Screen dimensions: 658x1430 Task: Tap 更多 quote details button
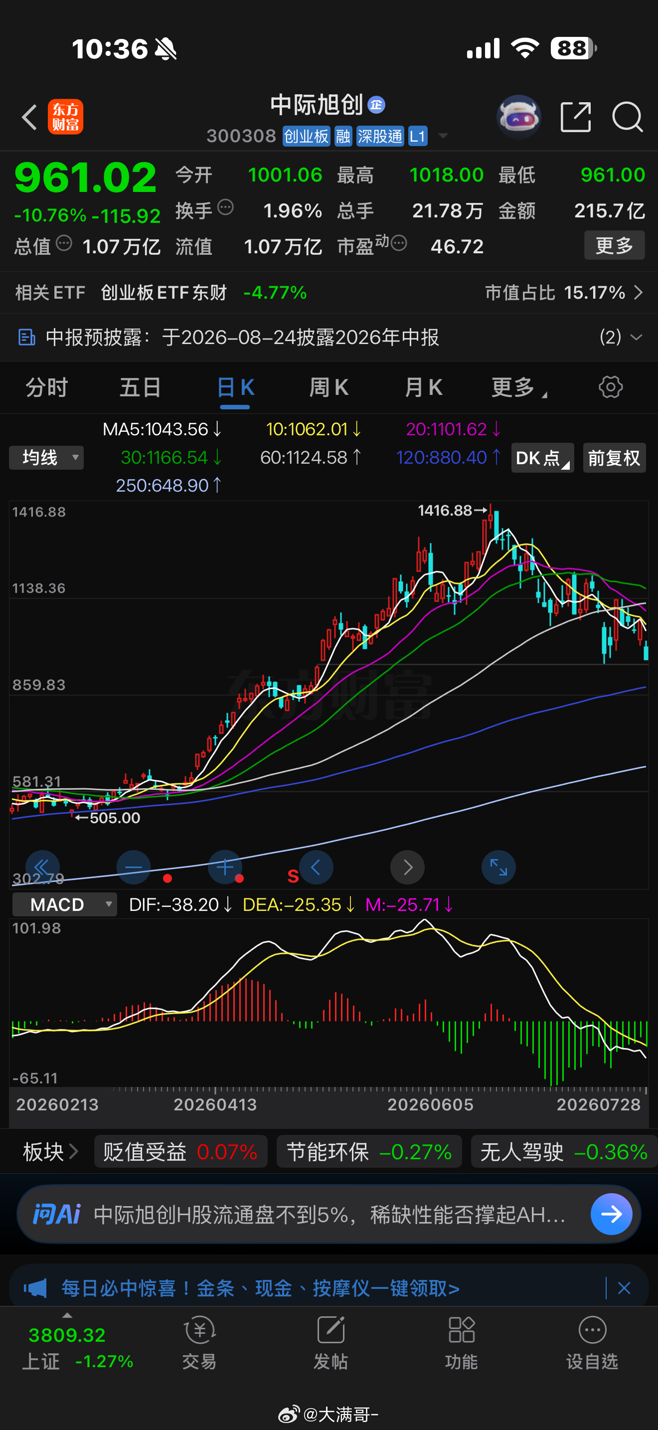[x=614, y=245]
